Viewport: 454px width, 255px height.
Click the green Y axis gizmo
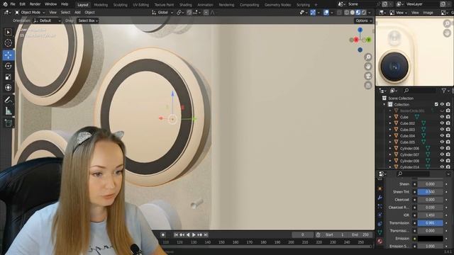click(369, 40)
